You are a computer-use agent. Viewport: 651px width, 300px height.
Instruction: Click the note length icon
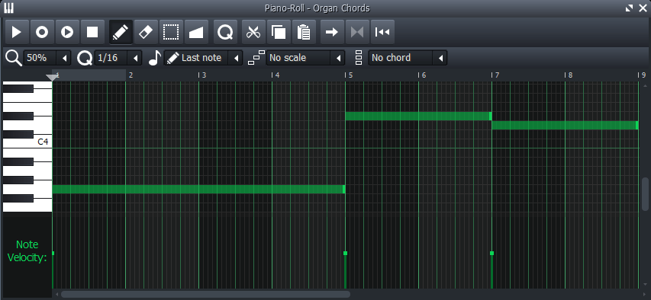pyautogui.click(x=155, y=58)
